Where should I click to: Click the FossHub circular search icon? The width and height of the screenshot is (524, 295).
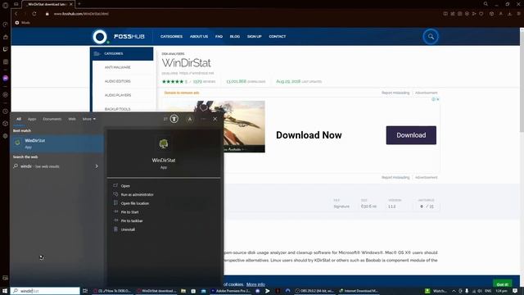[431, 36]
